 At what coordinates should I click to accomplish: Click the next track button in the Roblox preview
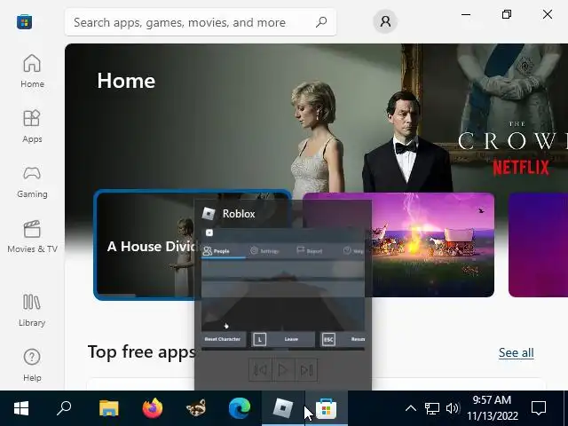click(x=306, y=370)
